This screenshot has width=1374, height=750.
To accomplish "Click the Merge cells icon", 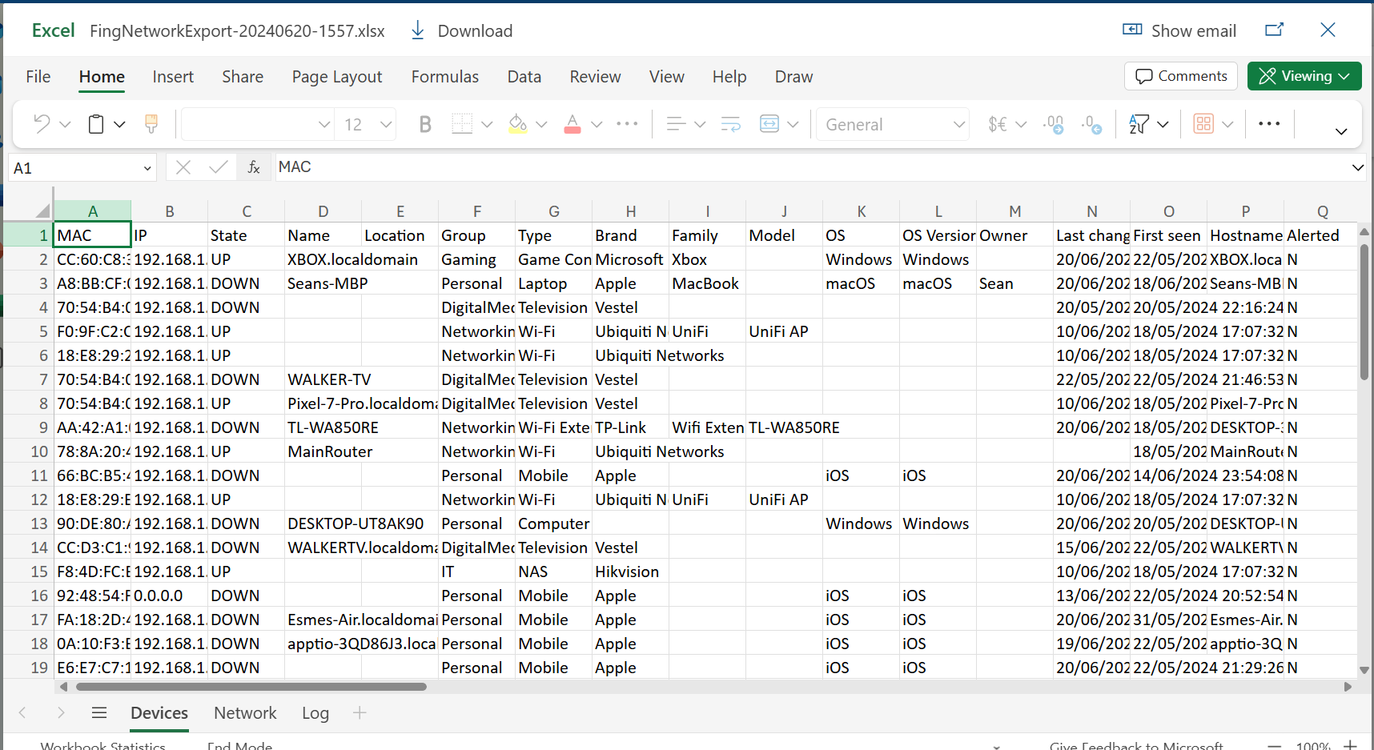I will click(769, 124).
